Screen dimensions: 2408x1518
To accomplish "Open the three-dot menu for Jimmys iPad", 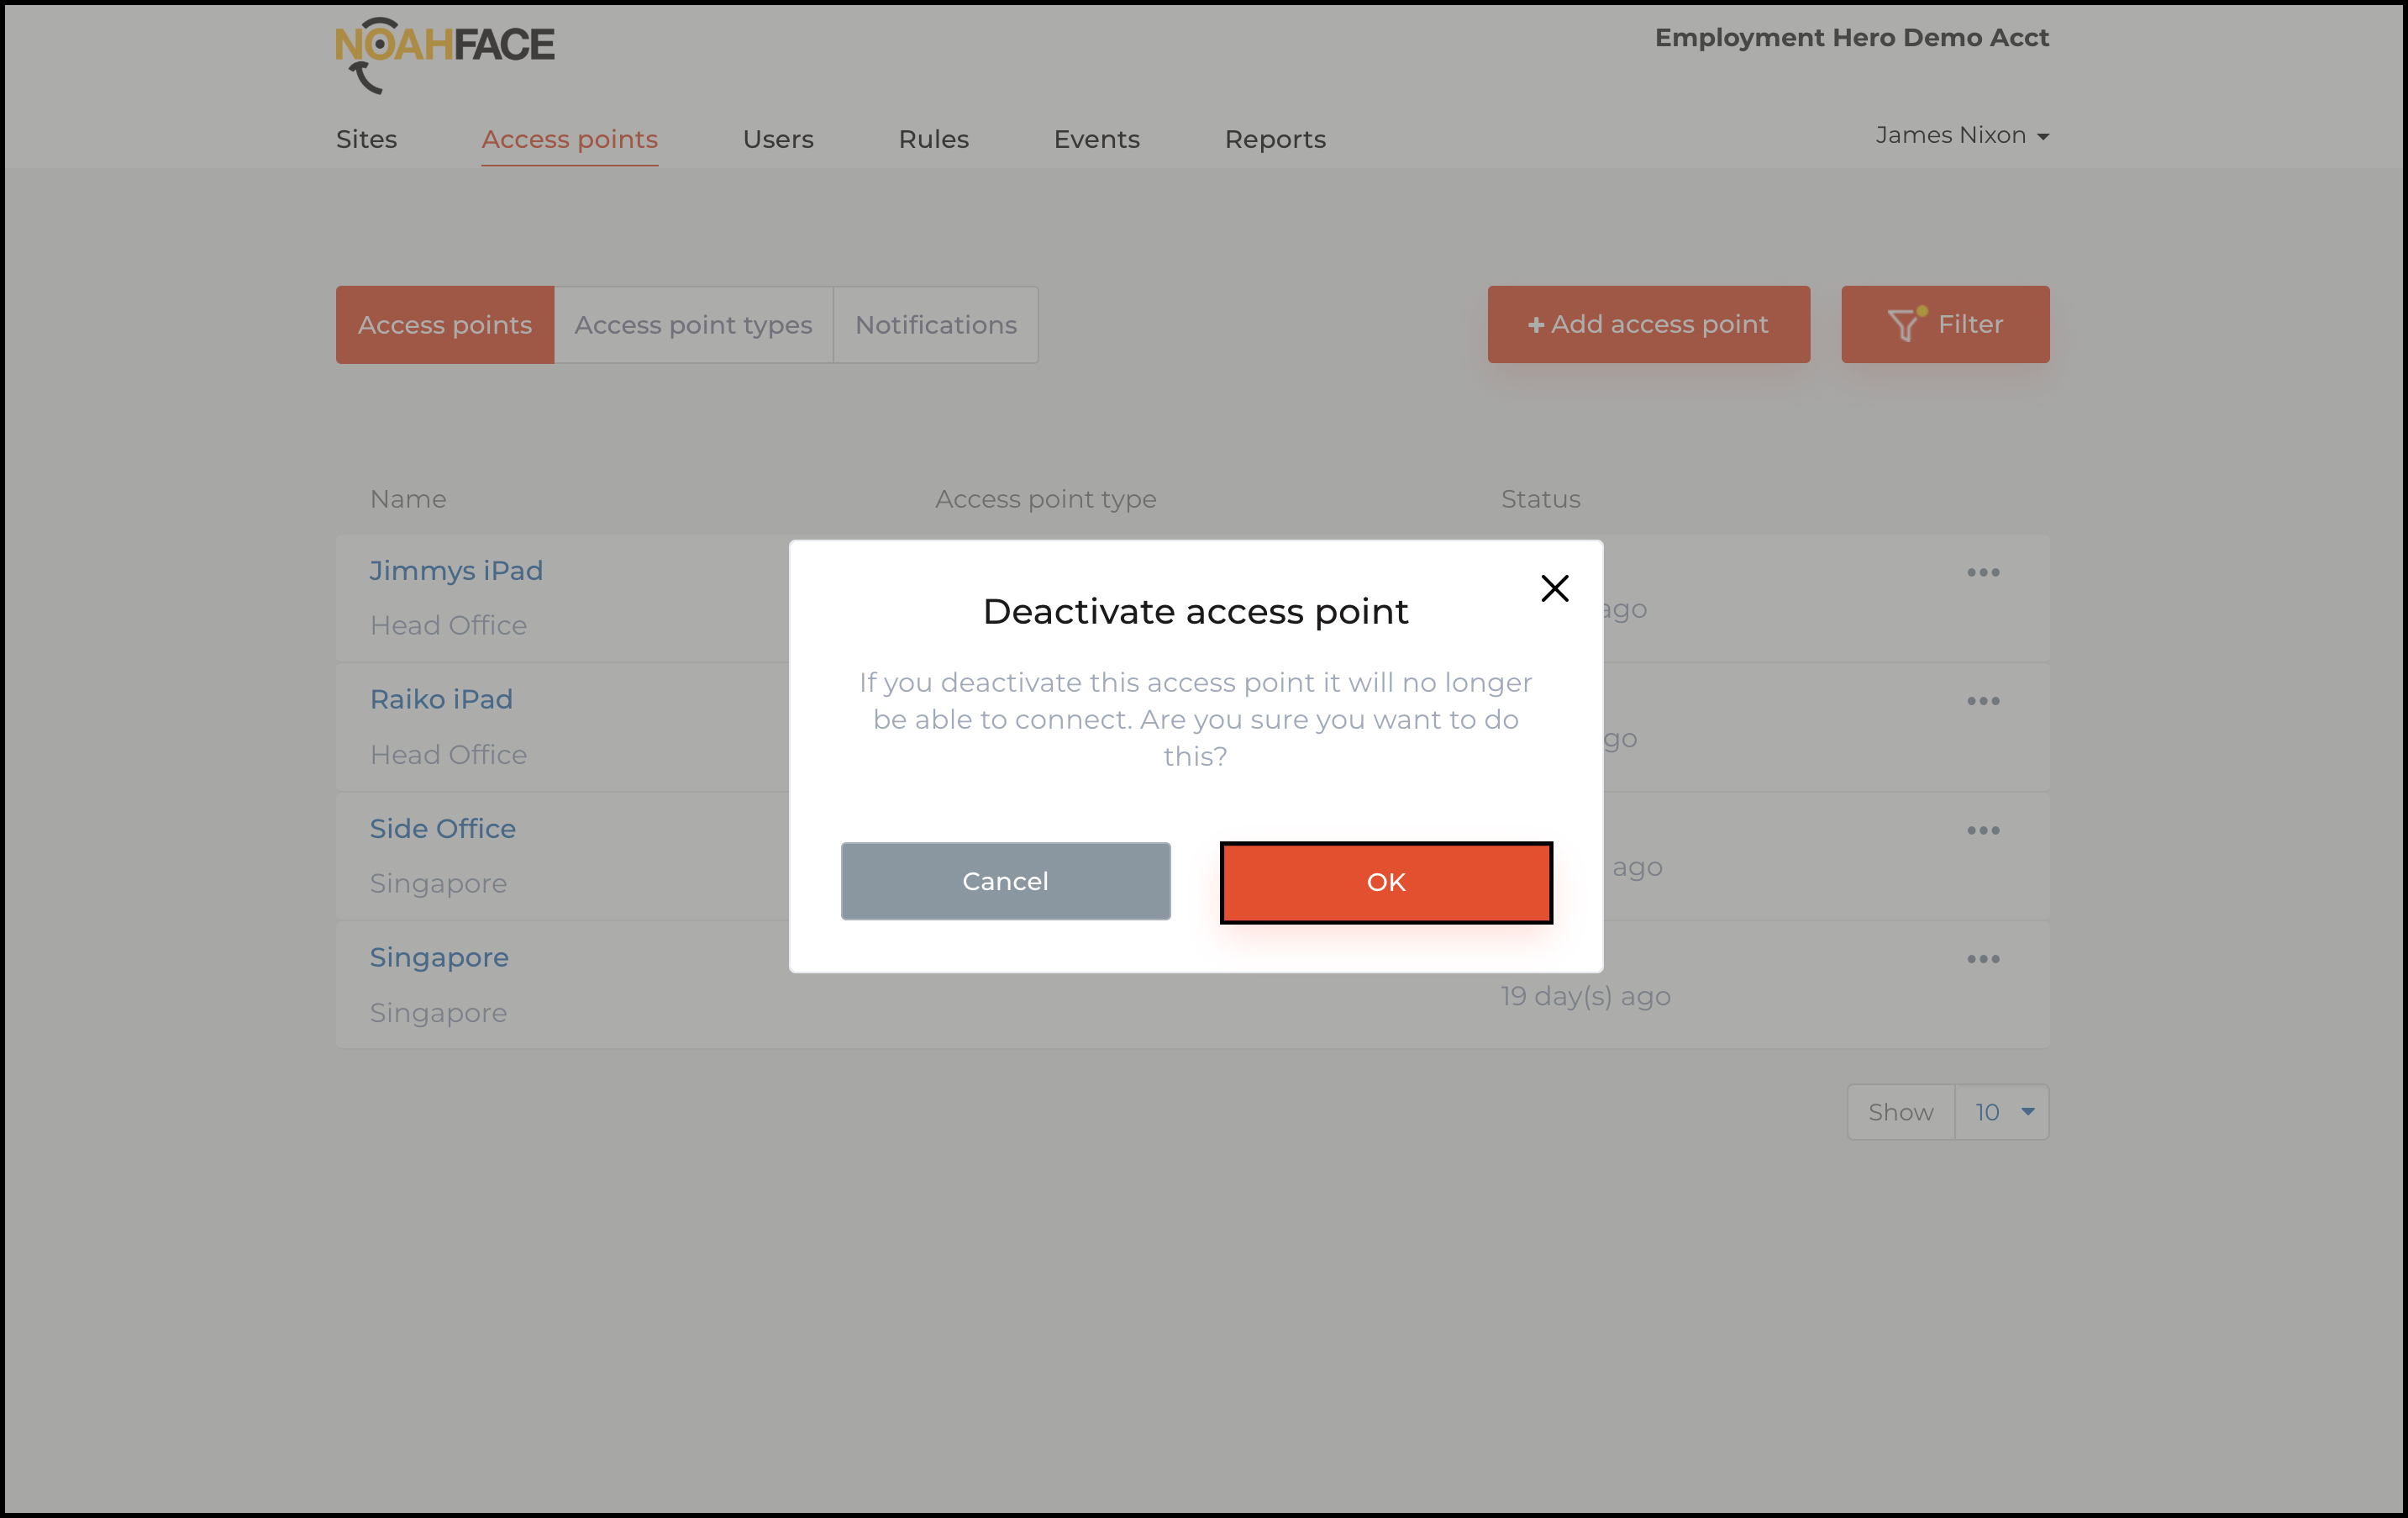I will (1982, 572).
